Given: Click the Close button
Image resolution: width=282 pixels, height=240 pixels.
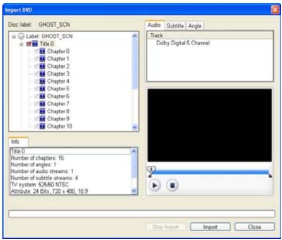Looking at the screenshot, I should (x=255, y=227).
